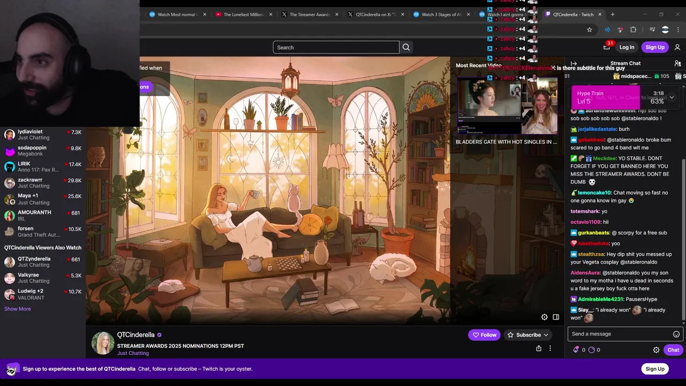
Task: Open forsen channel in sidebar
Action: 43,232
